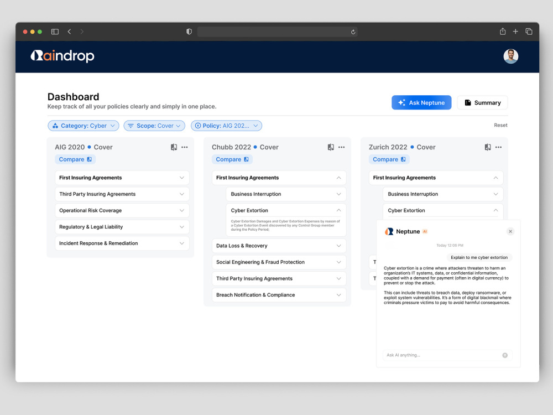This screenshot has width=553, height=415.
Task: Collapse Chubb Cyber Extortion item
Action: (286, 210)
